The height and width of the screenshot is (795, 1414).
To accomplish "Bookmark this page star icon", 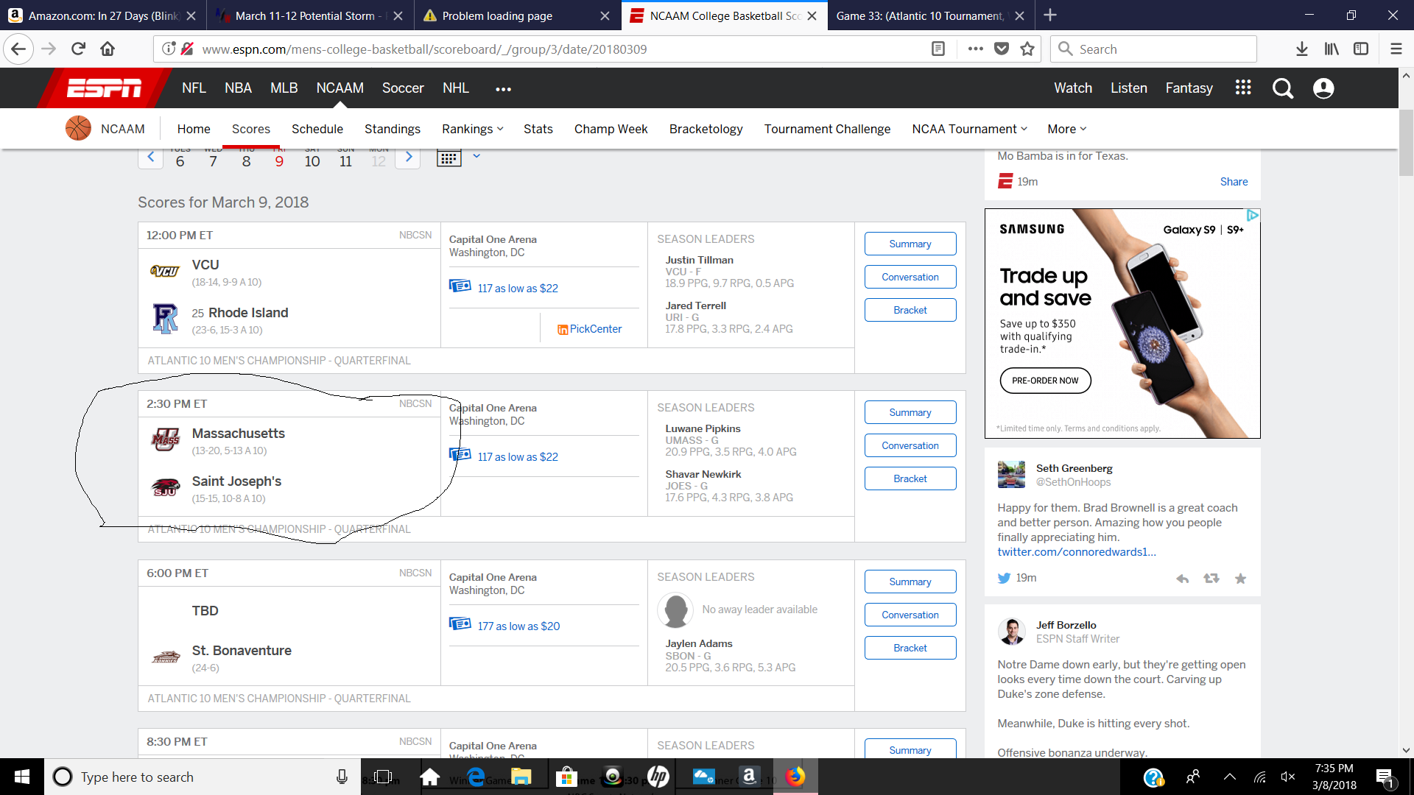I will pyautogui.click(x=1027, y=49).
